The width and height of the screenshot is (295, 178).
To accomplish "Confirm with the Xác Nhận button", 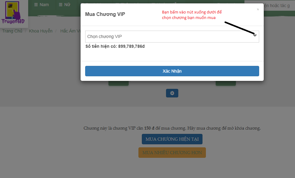I will tap(172, 71).
